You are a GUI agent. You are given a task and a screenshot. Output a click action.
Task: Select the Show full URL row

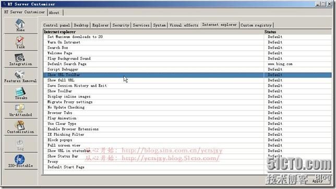(x=187, y=80)
